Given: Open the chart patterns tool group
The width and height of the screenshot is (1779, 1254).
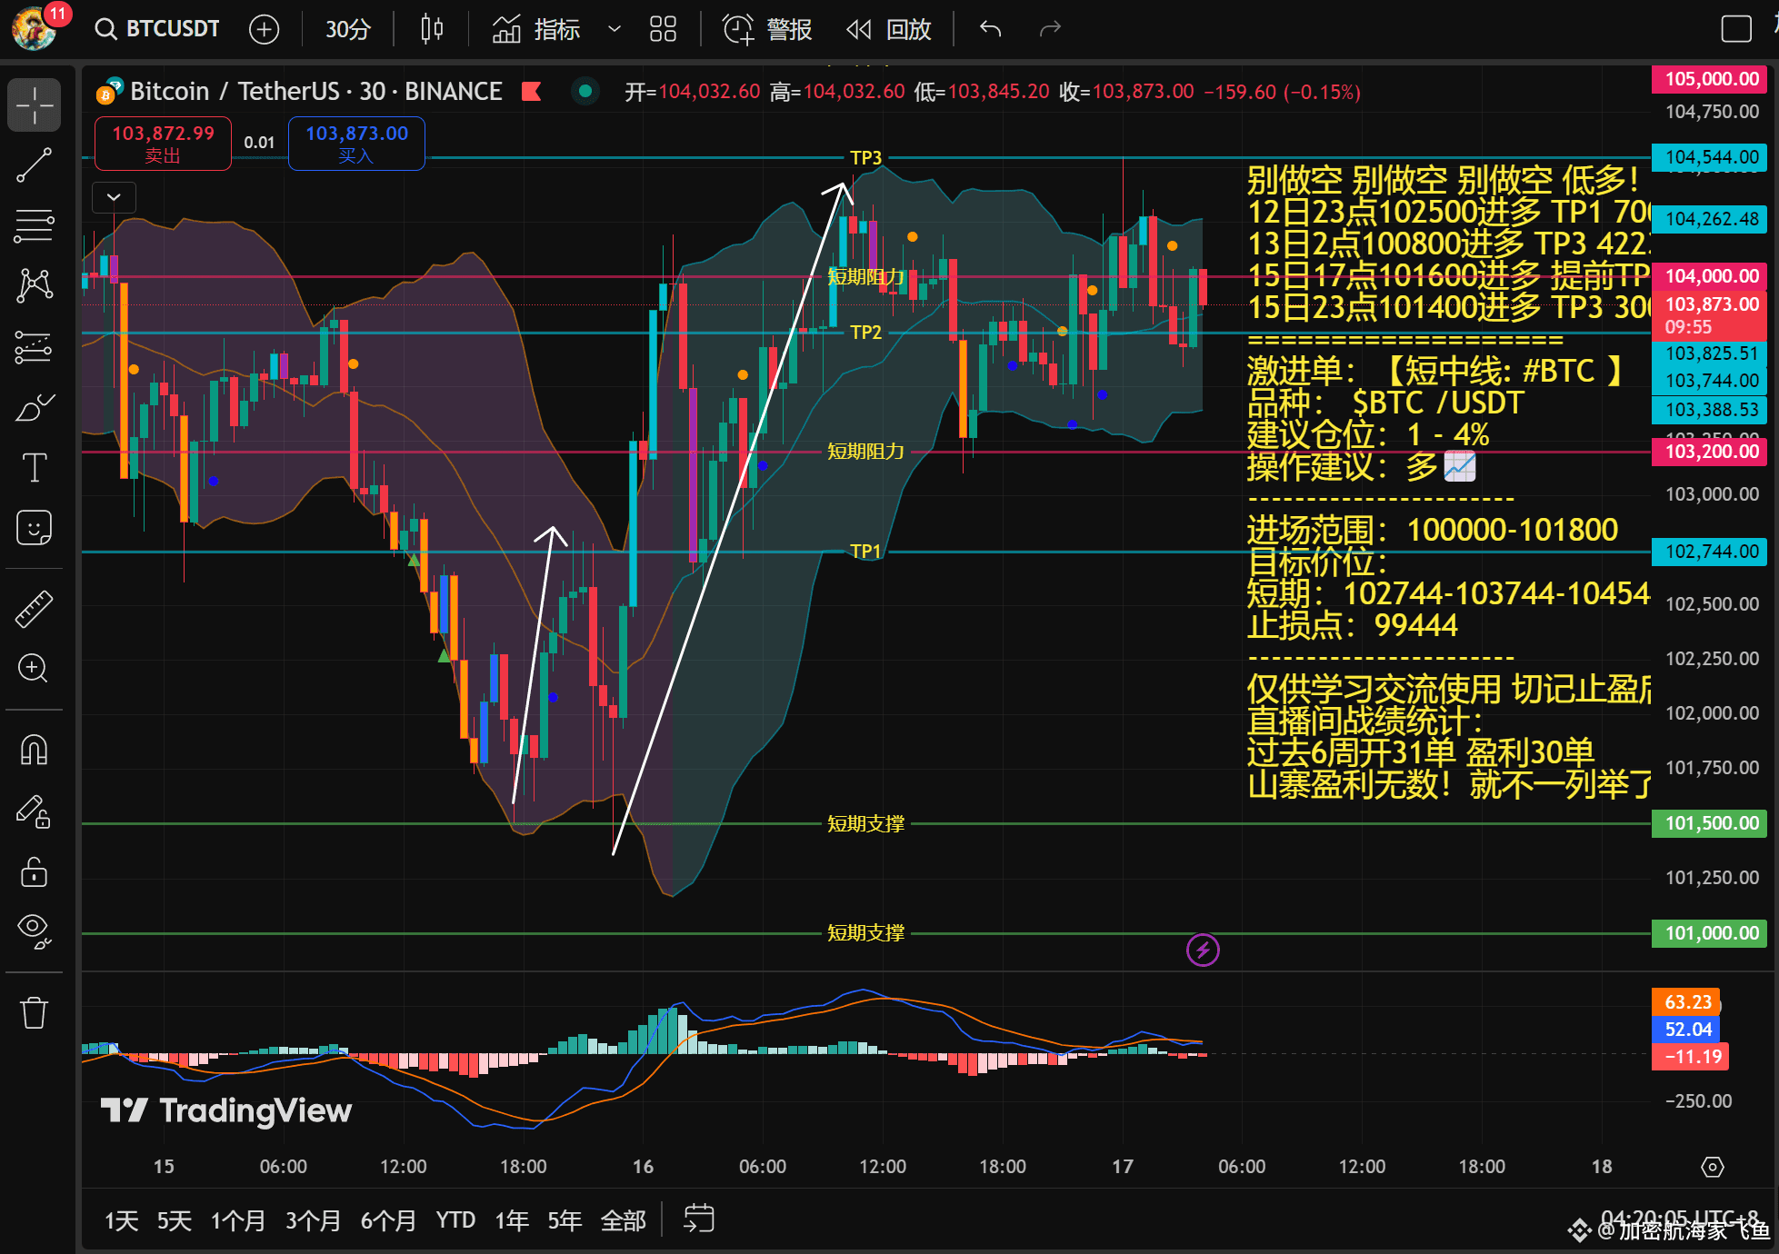Looking at the screenshot, I should click(35, 285).
